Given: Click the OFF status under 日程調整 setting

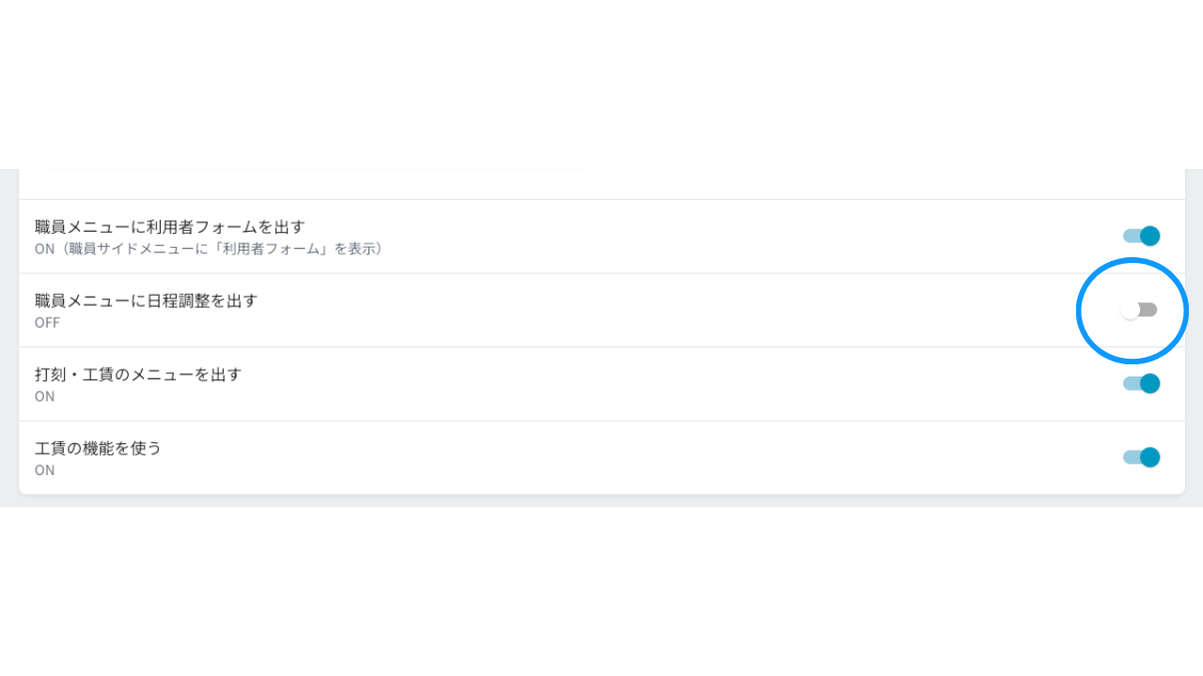Looking at the screenshot, I should click(47, 323).
